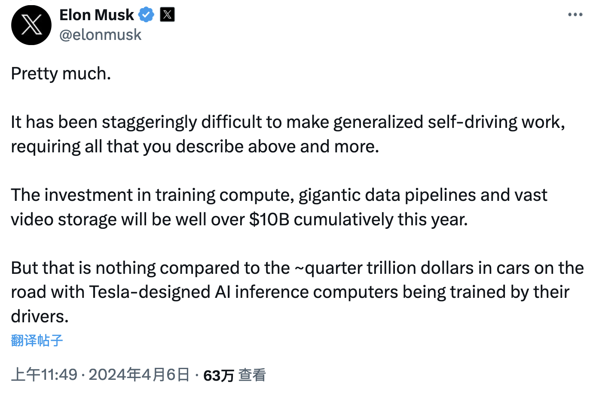
Task: Click the "$10B" amount in the post
Action: [x=269, y=220]
